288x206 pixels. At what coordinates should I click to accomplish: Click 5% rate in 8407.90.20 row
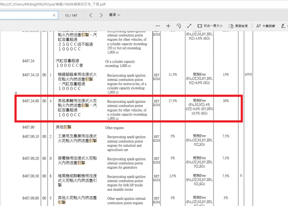(x=173, y=158)
